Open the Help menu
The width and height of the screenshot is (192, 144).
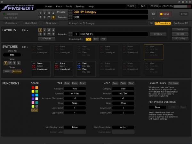(91, 6)
